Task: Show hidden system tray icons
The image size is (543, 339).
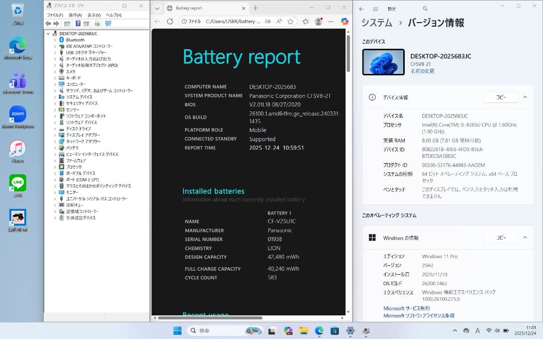Action: [455, 330]
